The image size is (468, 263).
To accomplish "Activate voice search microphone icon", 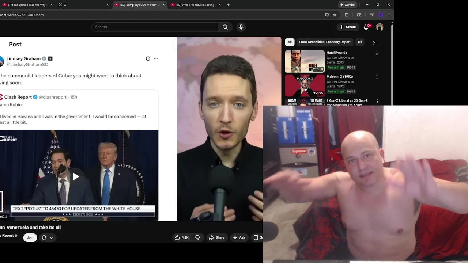I will tap(241, 27).
